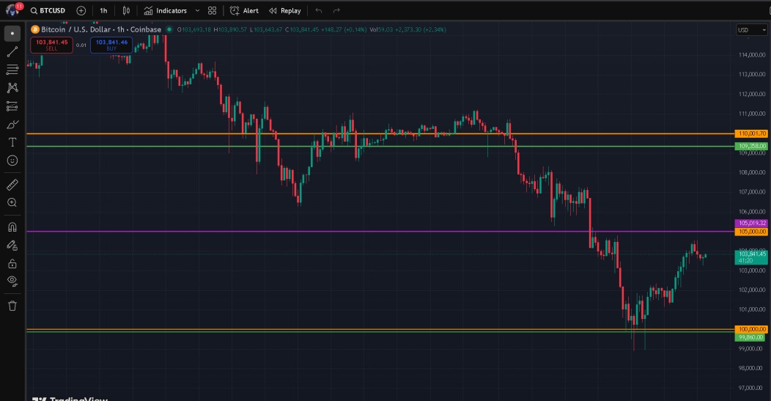Redo the last chart action
The image size is (771, 401).
point(336,10)
